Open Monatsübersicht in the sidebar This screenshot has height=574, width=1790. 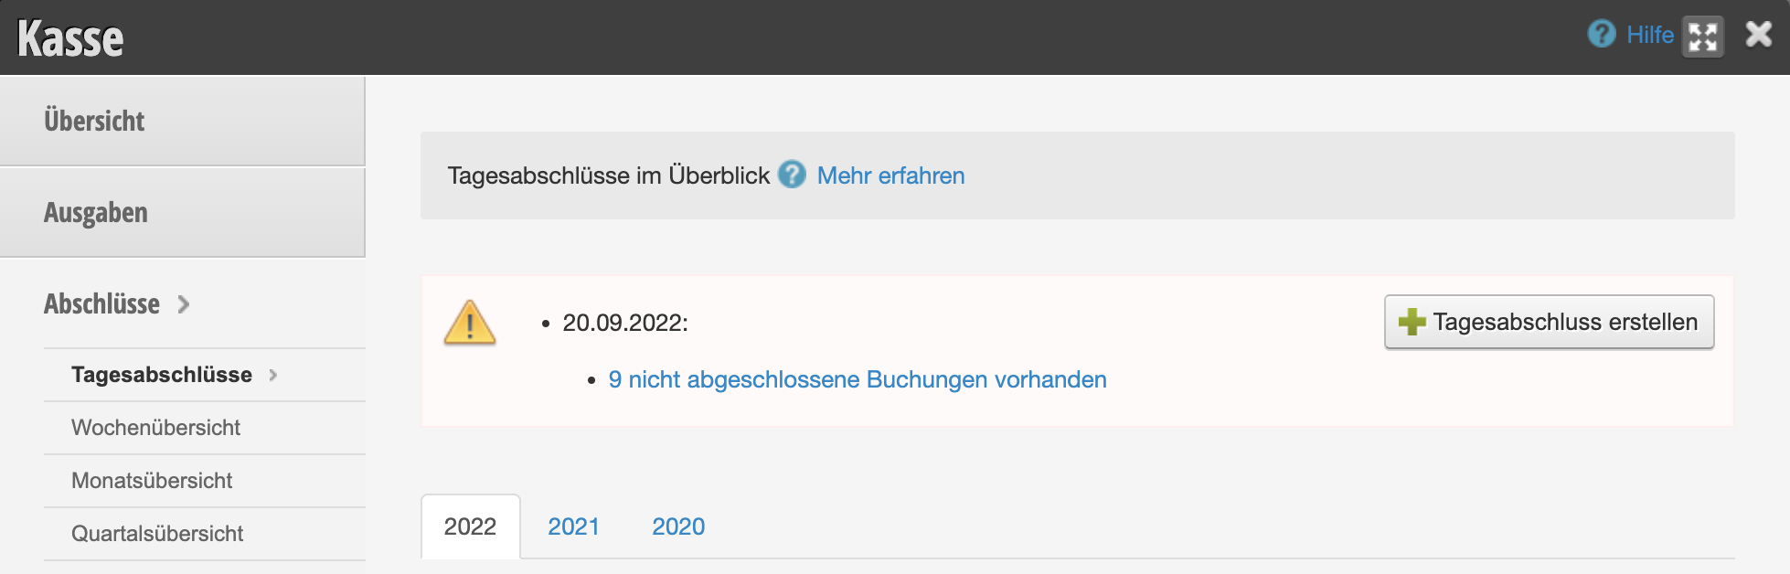click(x=152, y=481)
